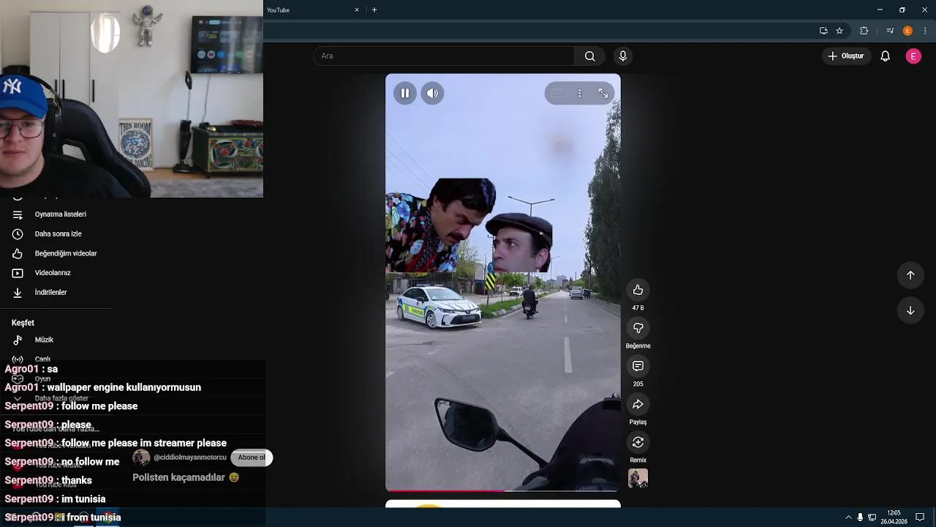This screenshot has height=527, width=936.
Task: Install the app from the address bar icon
Action: 823,31
